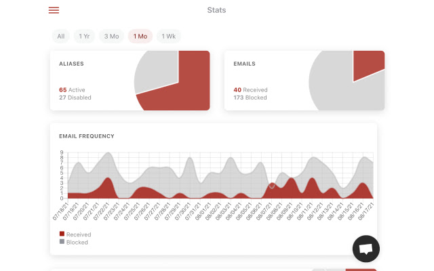The width and height of the screenshot is (434, 271).
Task: Select the All time range filter
Action: point(61,36)
